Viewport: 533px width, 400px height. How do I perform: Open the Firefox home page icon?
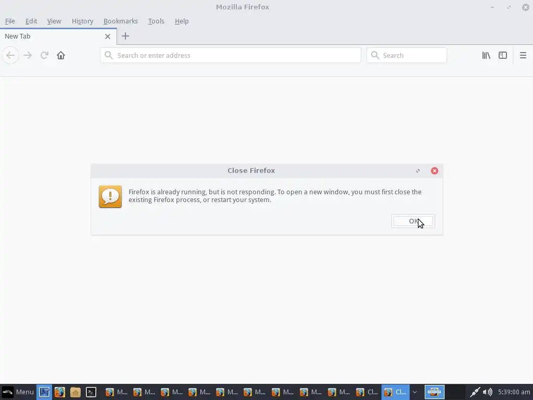click(x=61, y=55)
